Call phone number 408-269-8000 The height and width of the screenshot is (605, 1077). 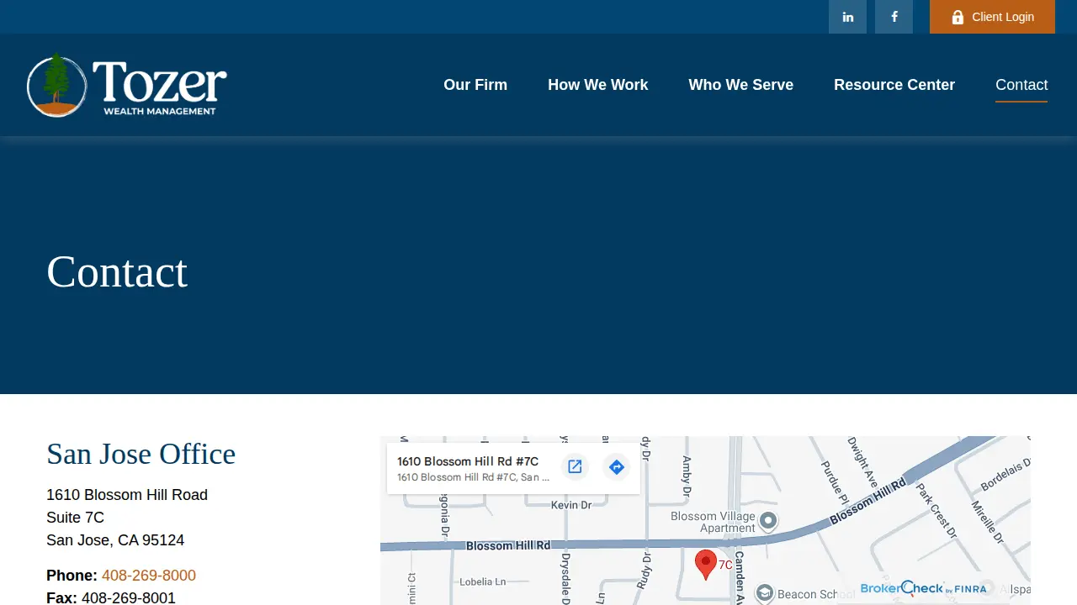click(x=149, y=576)
